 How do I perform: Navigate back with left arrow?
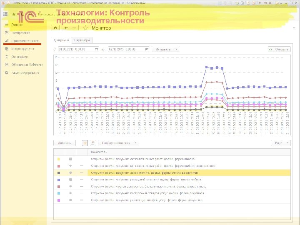coord(66,28)
